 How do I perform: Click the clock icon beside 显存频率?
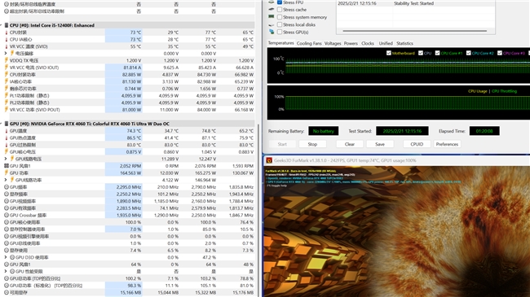[x=6, y=194]
